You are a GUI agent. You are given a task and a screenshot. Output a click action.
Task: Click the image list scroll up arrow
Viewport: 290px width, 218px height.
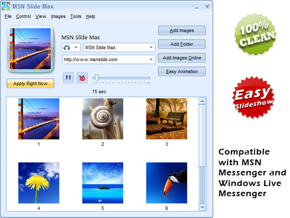point(202,101)
